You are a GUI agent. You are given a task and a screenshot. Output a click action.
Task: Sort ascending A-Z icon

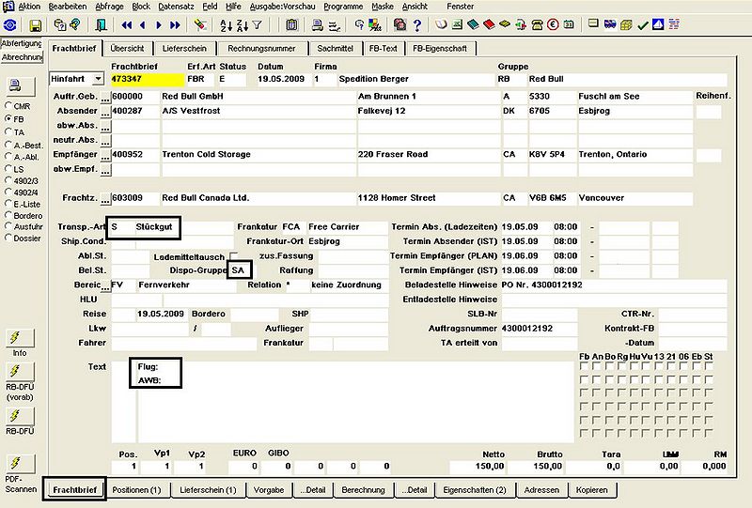pos(226,25)
